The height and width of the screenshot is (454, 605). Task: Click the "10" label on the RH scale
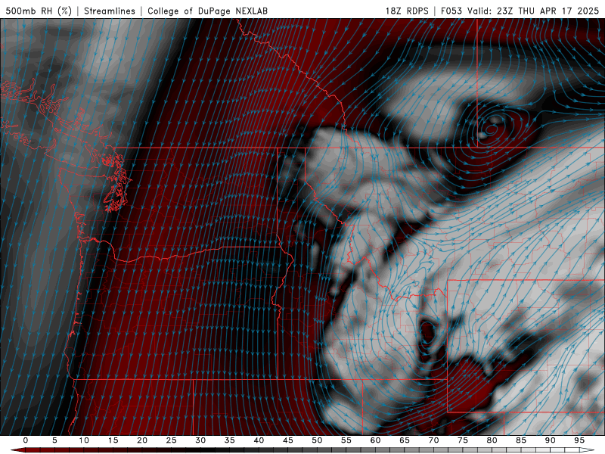(84, 440)
